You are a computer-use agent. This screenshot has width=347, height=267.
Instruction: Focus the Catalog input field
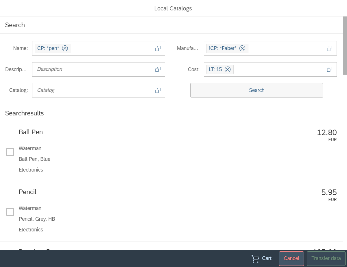[x=93, y=91]
